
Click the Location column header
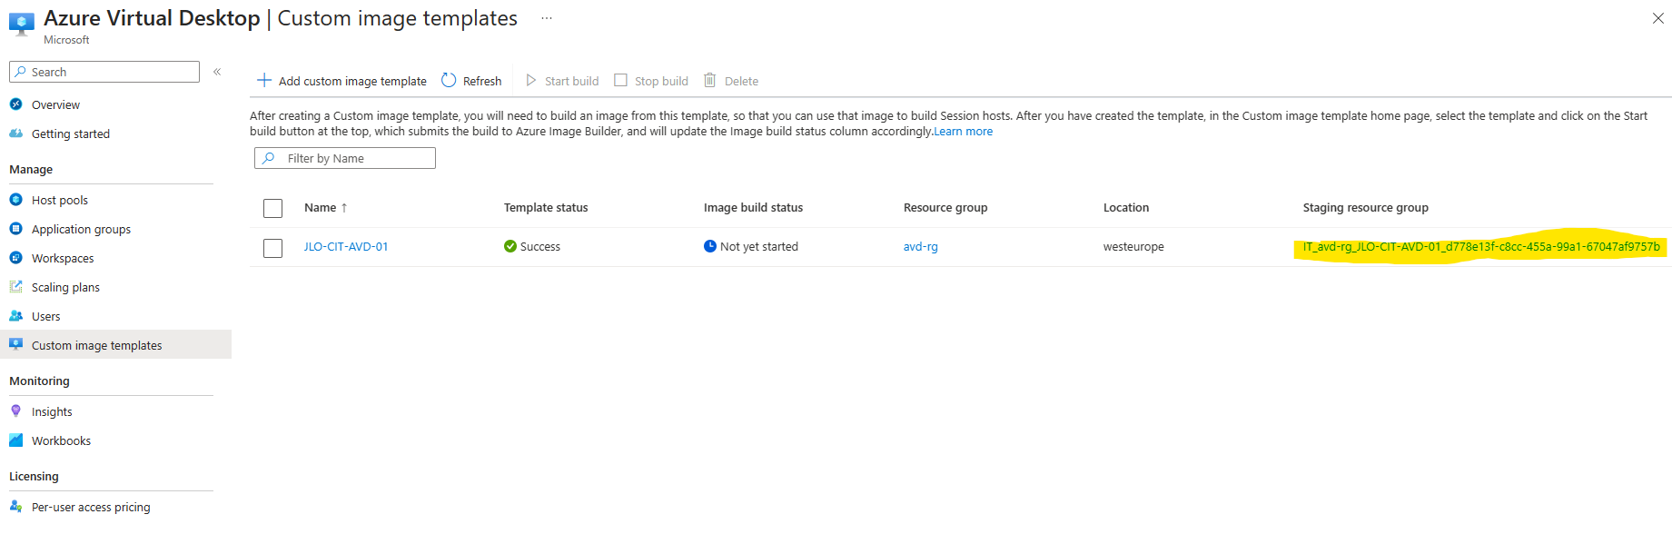[1126, 207]
